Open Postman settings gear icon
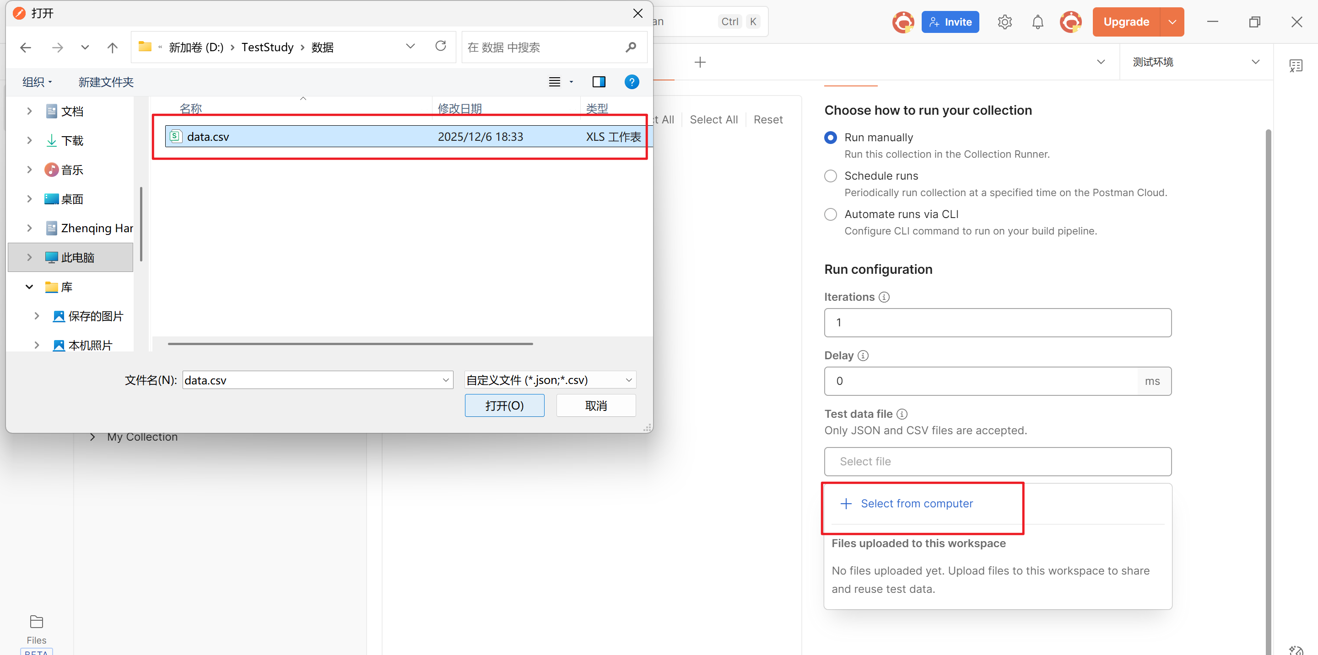Viewport: 1318px width, 655px height. click(1005, 22)
